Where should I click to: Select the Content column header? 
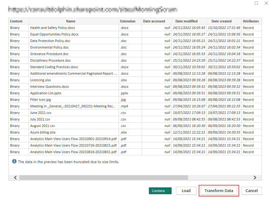16,21
